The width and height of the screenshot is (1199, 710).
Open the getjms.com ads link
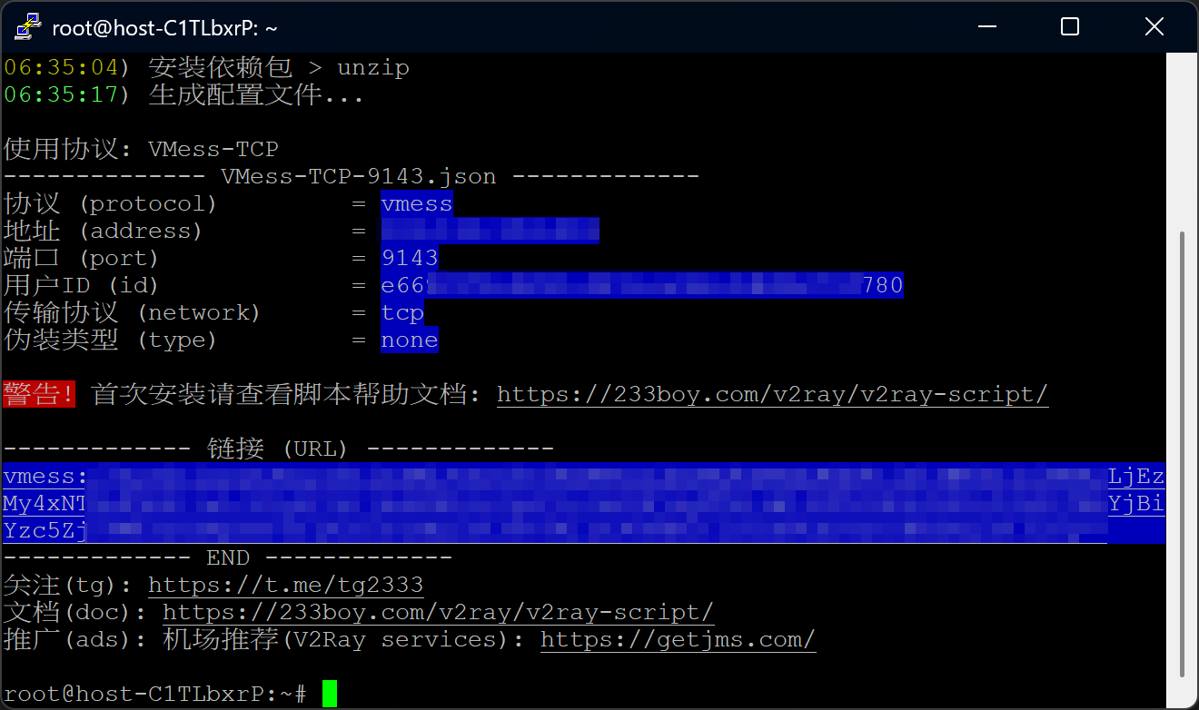[678, 640]
